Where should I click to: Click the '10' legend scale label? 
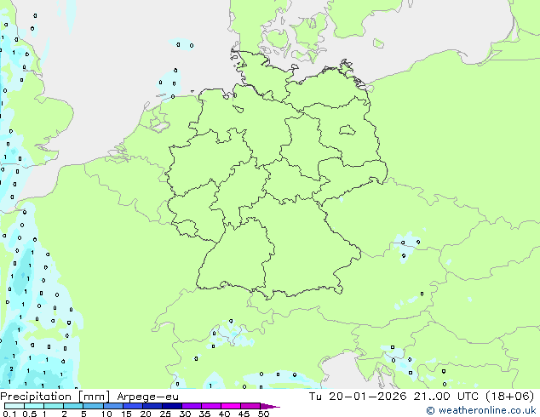coord(106,414)
